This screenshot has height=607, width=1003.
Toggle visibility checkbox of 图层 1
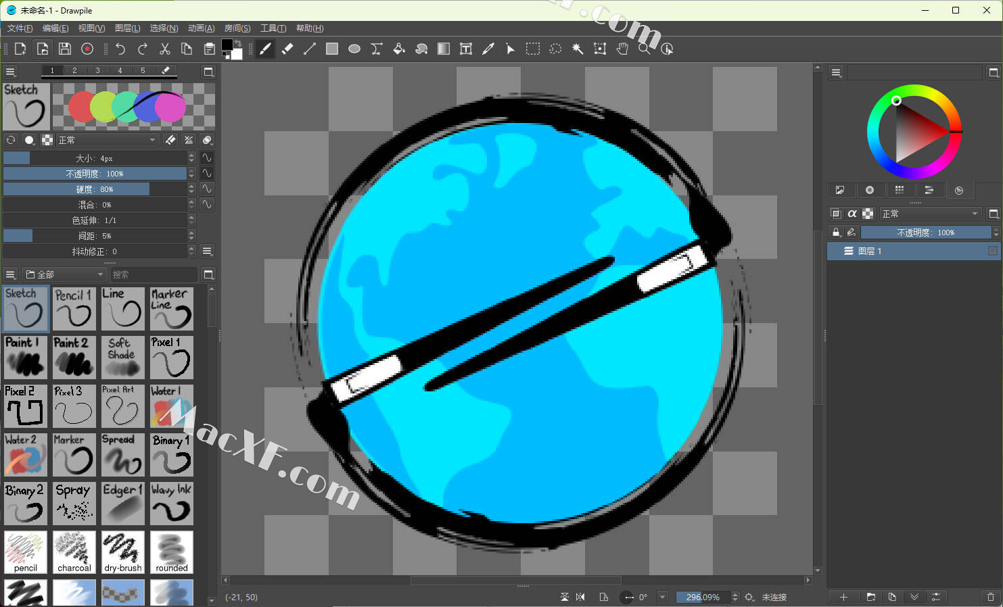992,251
